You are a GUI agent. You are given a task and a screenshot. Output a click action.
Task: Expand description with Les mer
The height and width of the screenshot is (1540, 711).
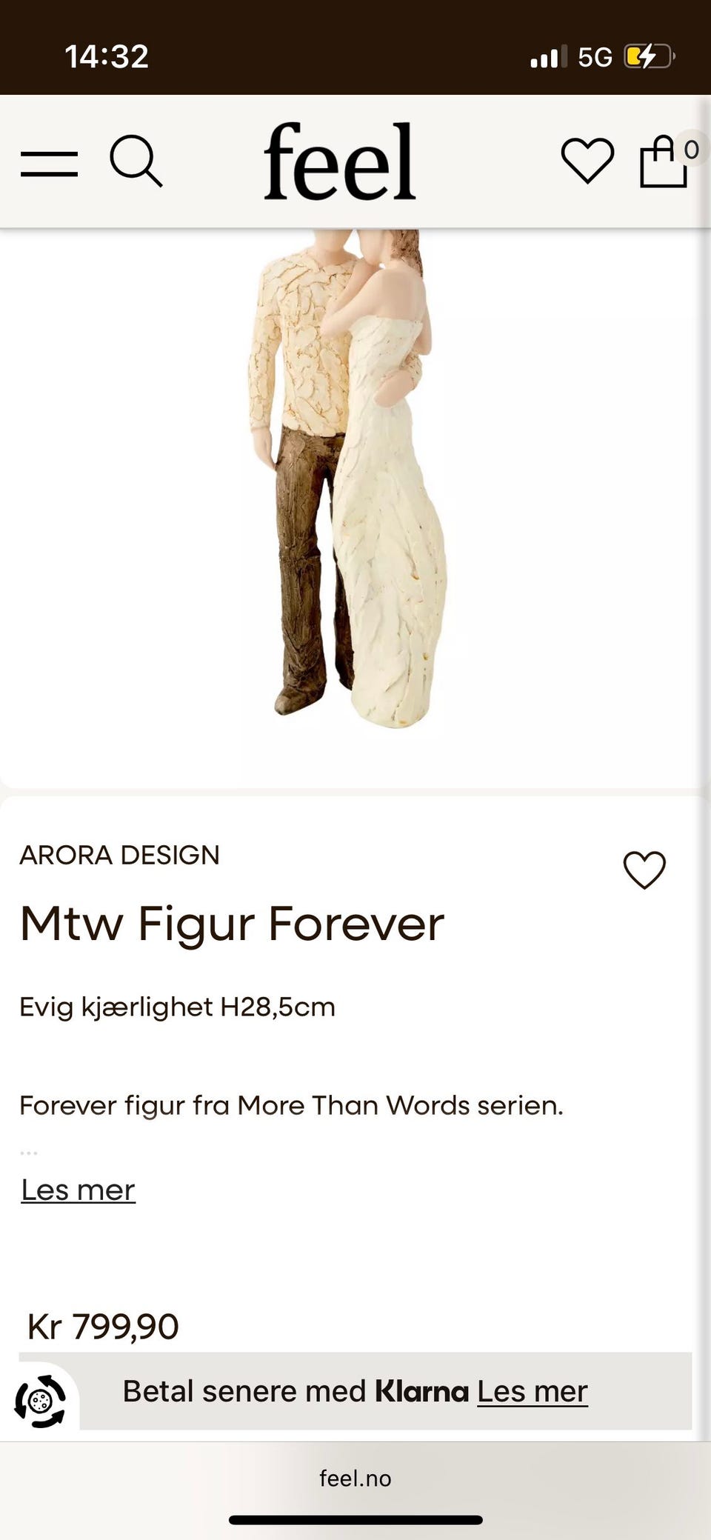point(78,1190)
